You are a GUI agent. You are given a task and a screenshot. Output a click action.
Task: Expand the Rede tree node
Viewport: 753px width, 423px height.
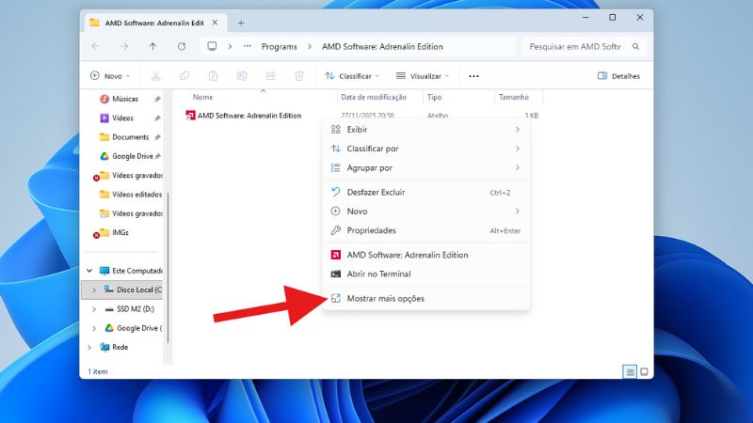[90, 347]
